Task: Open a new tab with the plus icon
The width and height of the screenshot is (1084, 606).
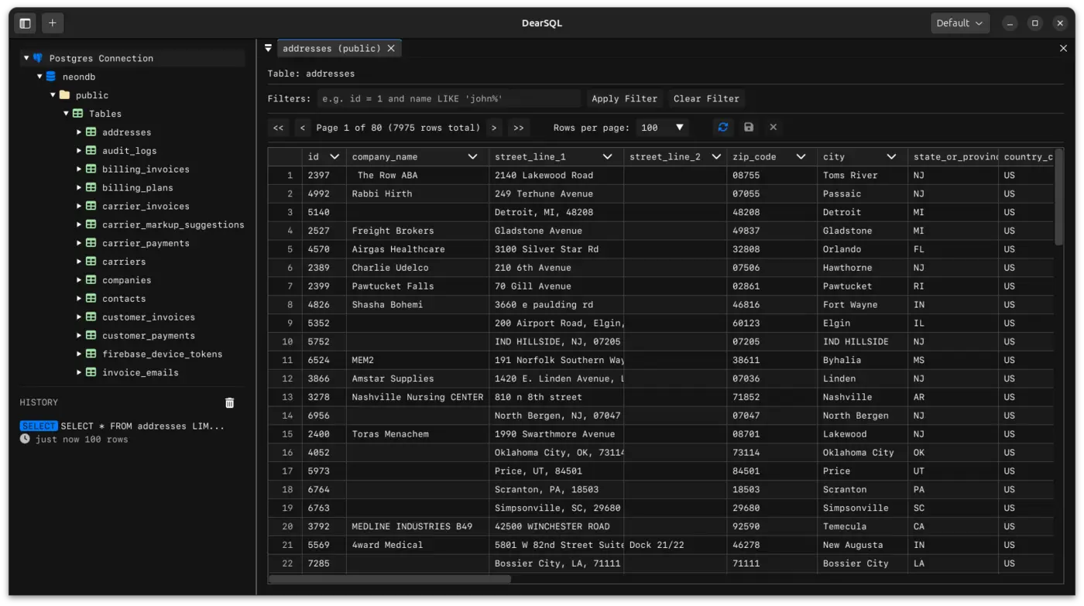Action: pyautogui.click(x=52, y=22)
